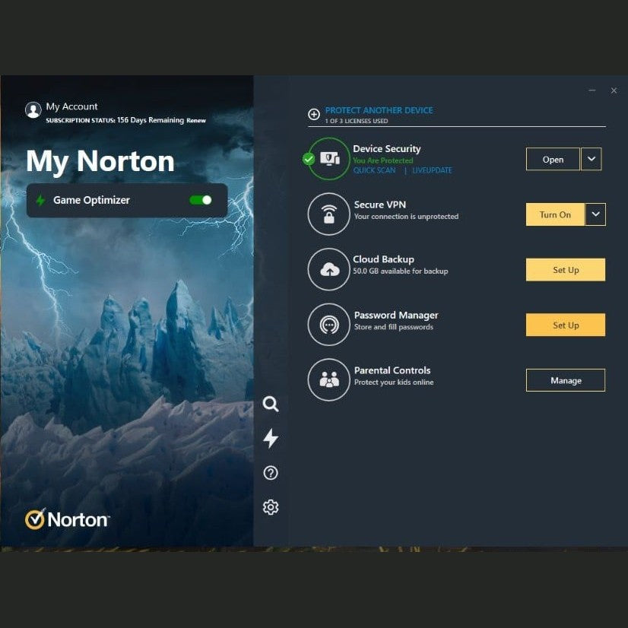
Task: Toggle the Game Optimizer switch off
Action: tap(201, 200)
